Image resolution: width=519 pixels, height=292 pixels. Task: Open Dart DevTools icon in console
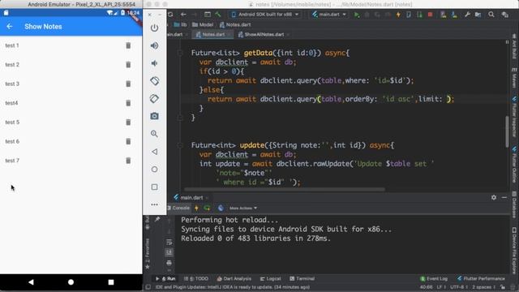pyautogui.click(x=221, y=208)
